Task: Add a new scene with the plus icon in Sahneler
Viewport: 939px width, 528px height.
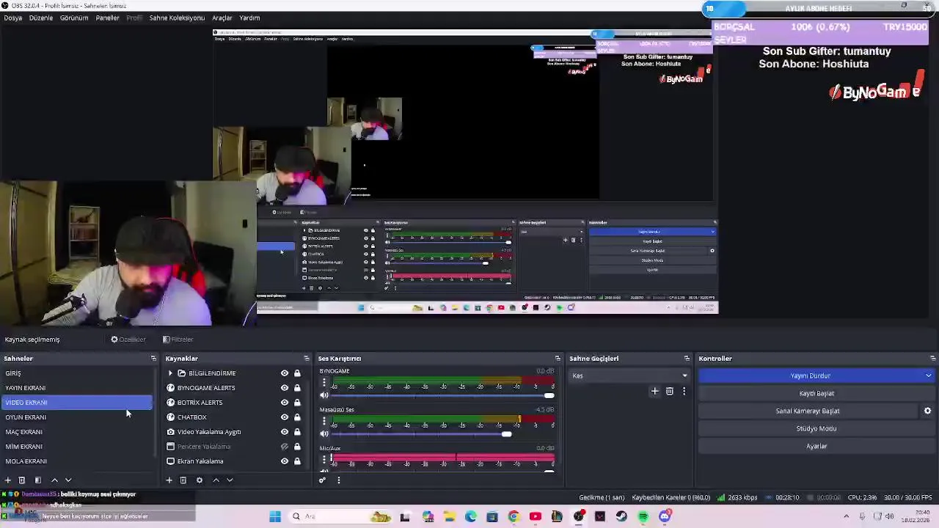Action: click(x=8, y=480)
